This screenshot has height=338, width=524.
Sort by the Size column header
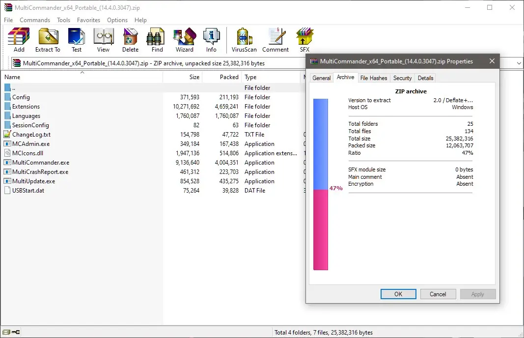(183, 77)
